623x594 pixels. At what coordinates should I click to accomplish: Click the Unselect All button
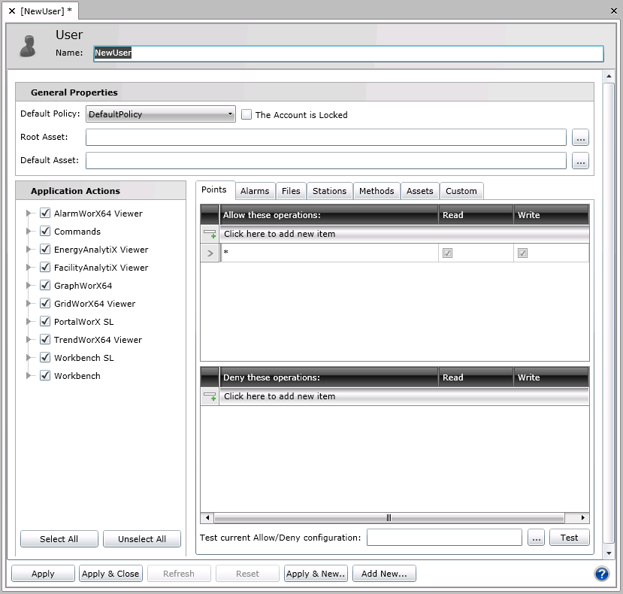point(141,539)
